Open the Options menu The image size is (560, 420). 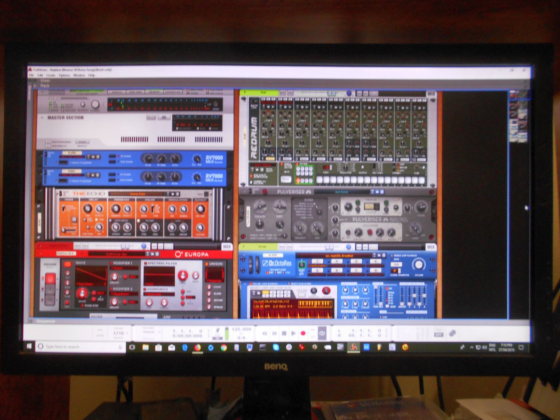click(64, 75)
